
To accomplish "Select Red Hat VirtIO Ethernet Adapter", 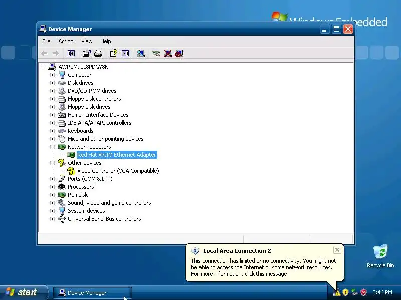I will coord(117,155).
